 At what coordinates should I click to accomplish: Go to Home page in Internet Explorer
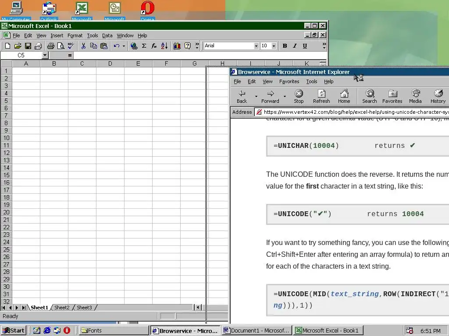[x=344, y=97]
